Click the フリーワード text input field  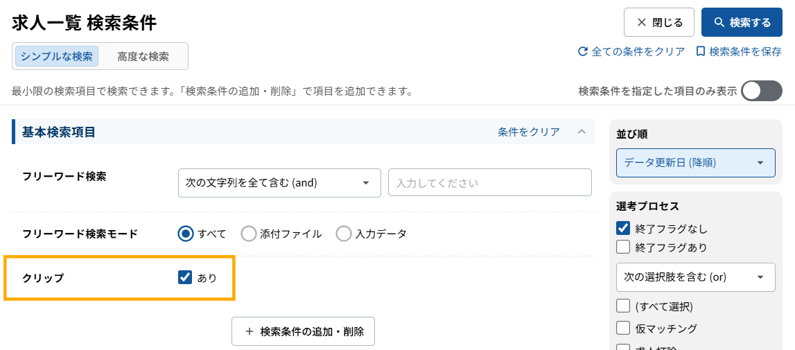coord(489,183)
